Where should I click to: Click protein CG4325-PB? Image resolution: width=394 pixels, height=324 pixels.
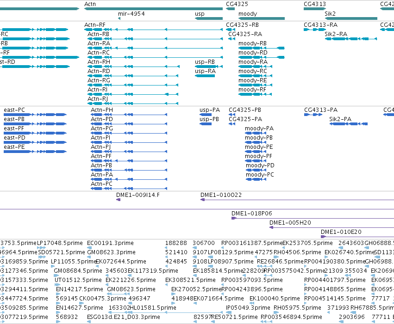[x=245, y=110]
